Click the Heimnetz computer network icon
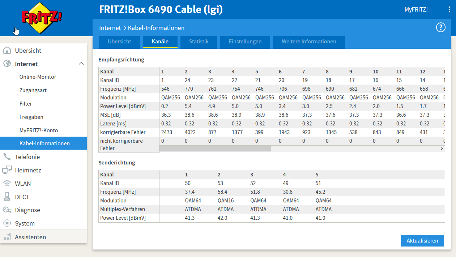 (7, 170)
